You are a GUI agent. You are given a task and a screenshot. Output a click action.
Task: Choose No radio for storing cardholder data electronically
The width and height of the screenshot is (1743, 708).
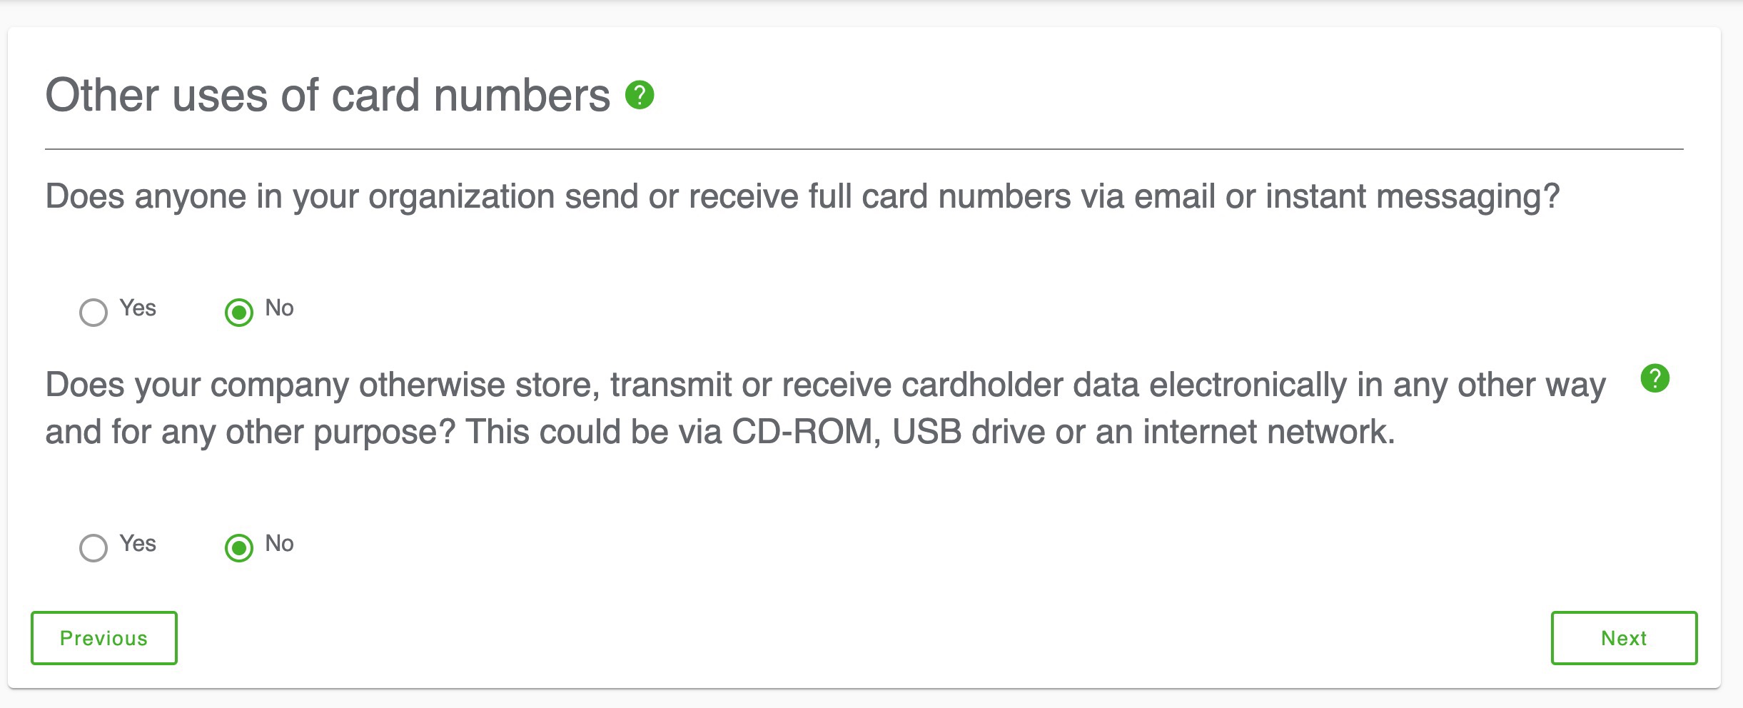pos(239,548)
